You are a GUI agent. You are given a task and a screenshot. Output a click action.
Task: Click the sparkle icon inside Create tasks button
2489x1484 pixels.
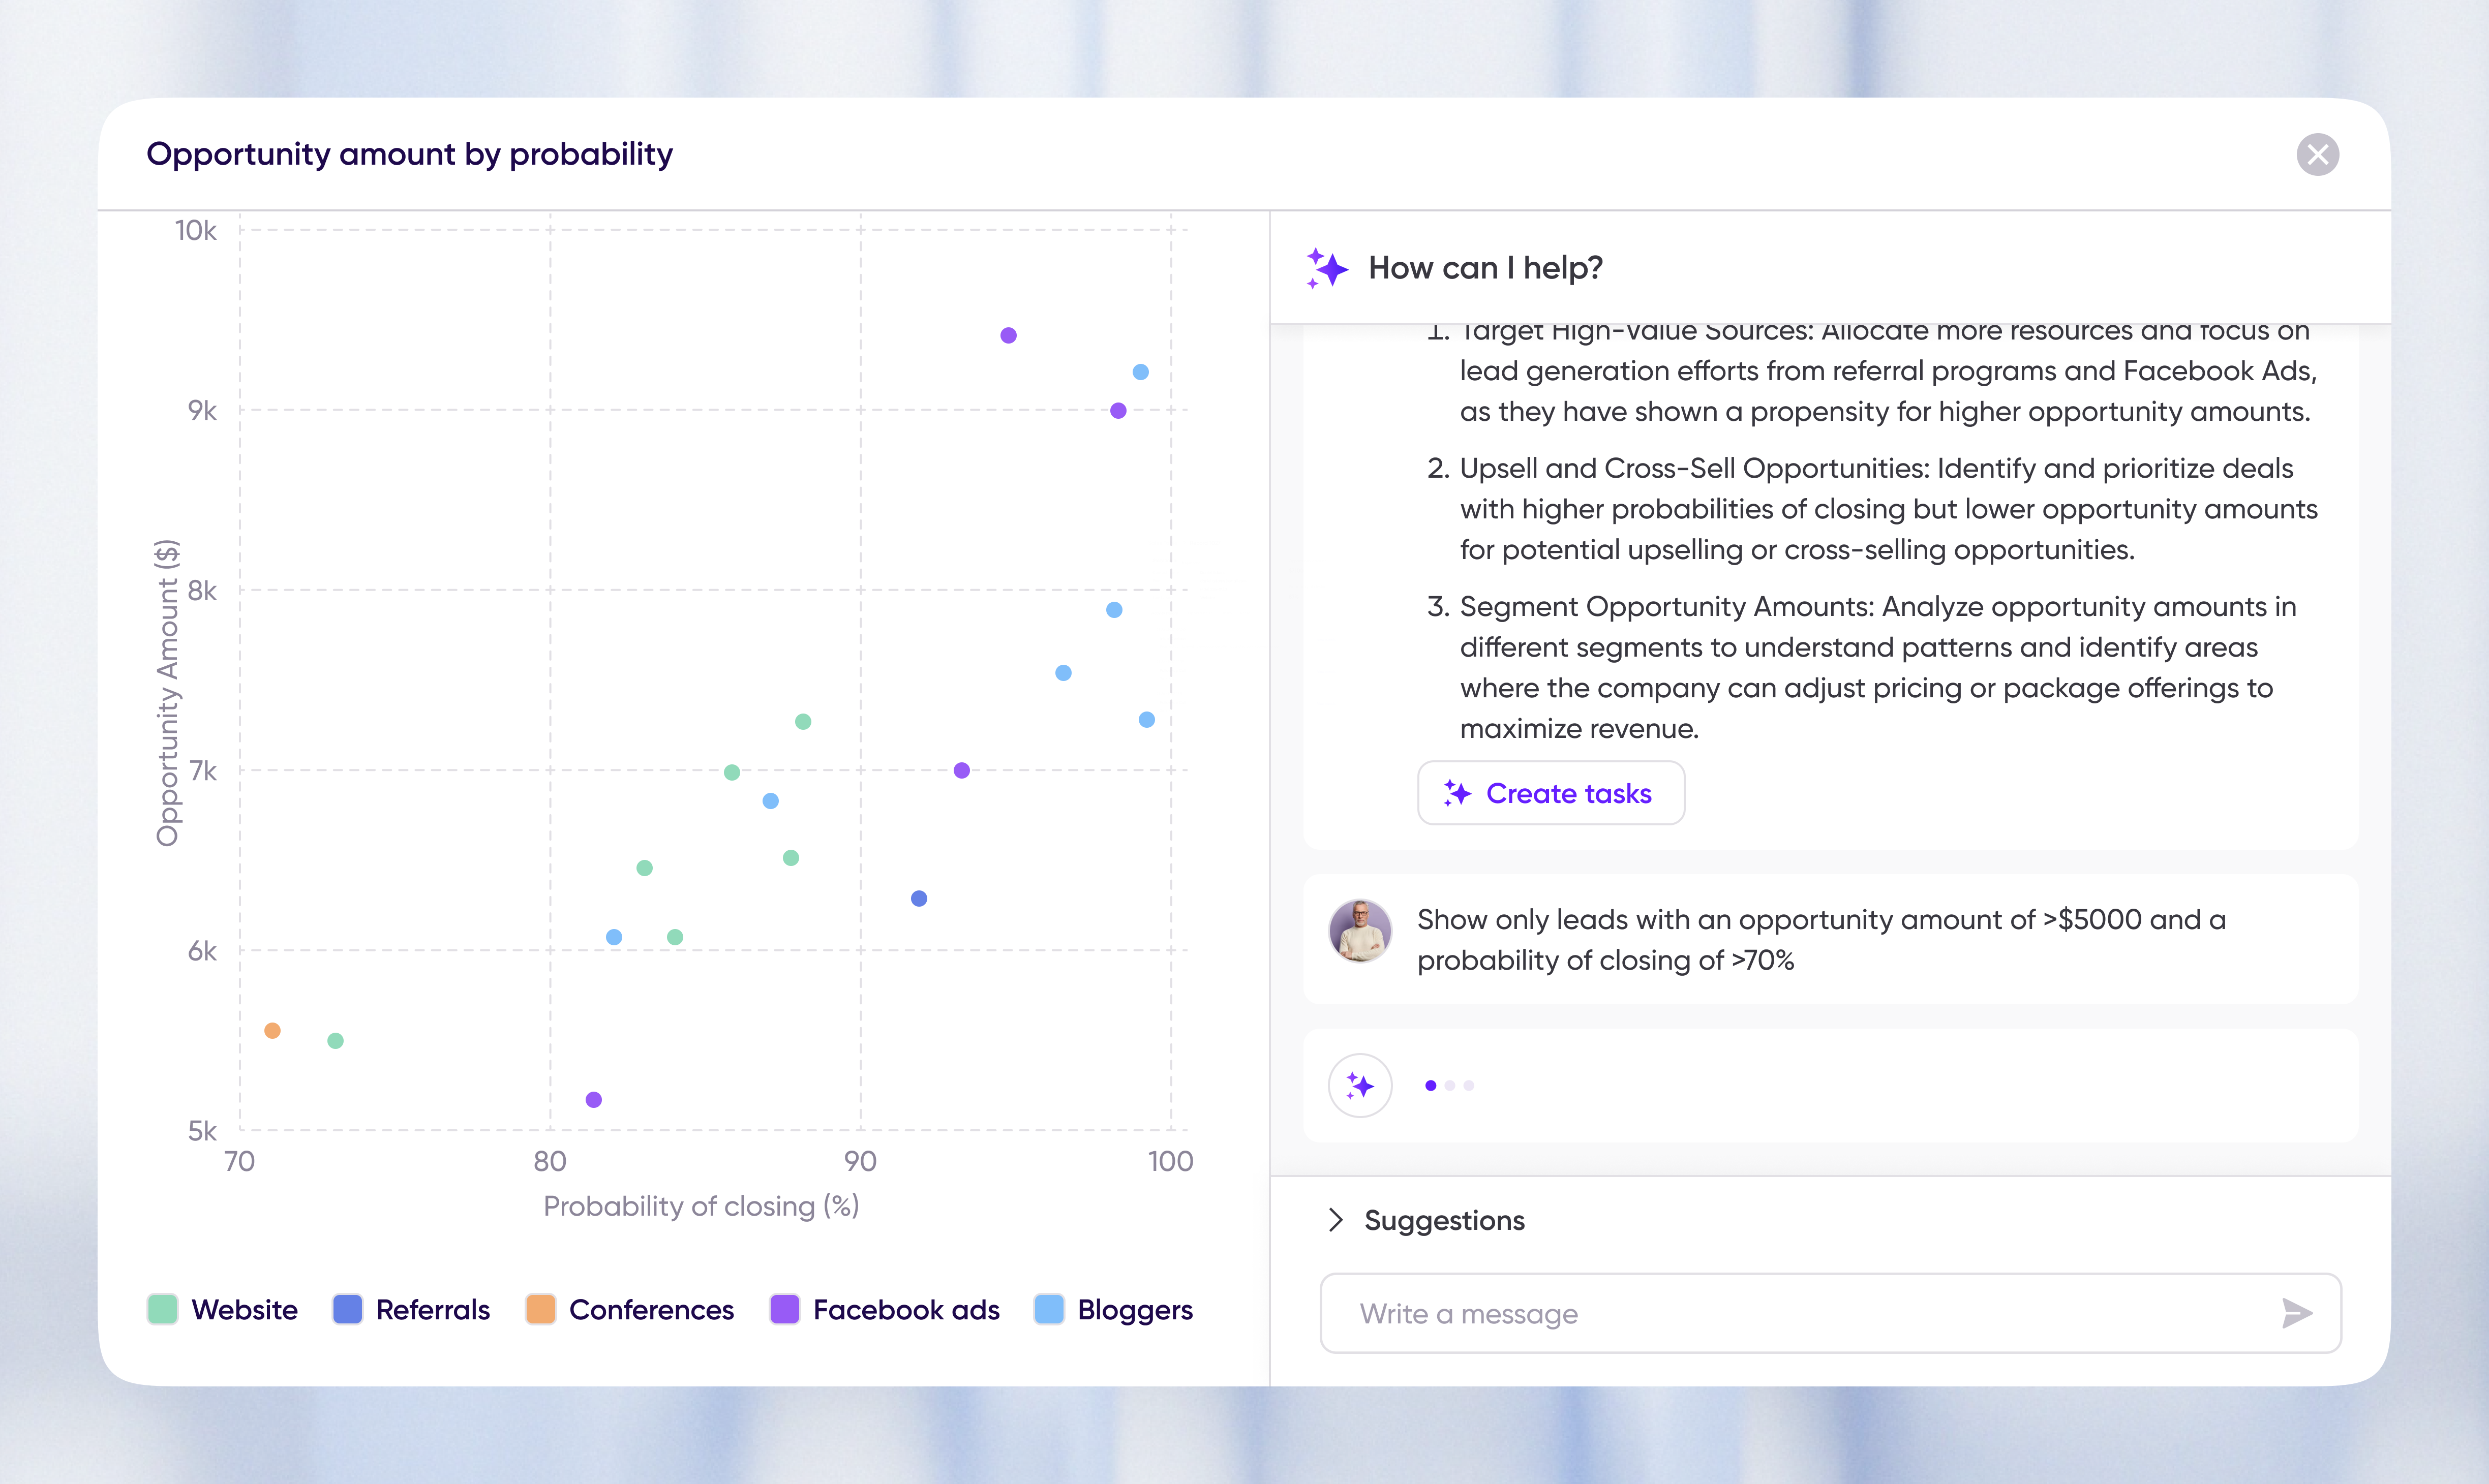tap(1458, 793)
